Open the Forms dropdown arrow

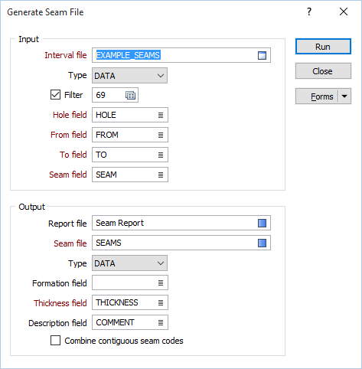[x=344, y=96]
